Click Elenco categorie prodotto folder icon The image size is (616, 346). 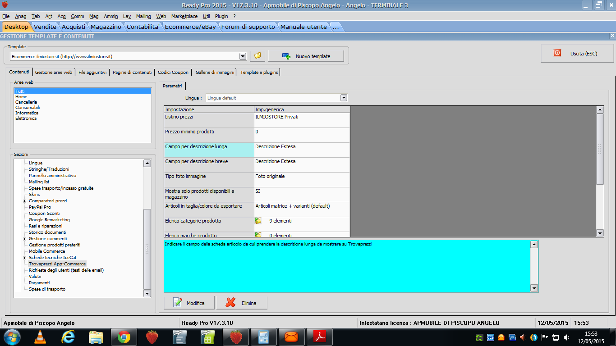pyautogui.click(x=258, y=221)
